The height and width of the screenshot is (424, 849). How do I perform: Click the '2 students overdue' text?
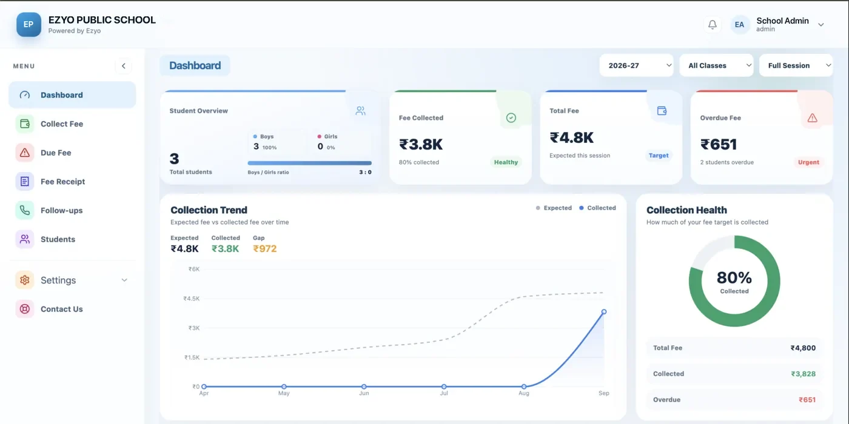[727, 162]
